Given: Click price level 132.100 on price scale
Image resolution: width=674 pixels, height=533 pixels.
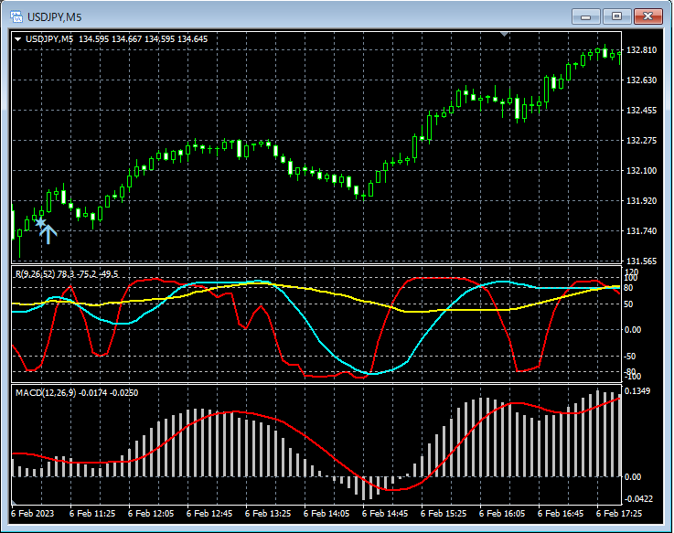Looking at the screenshot, I should point(642,171).
